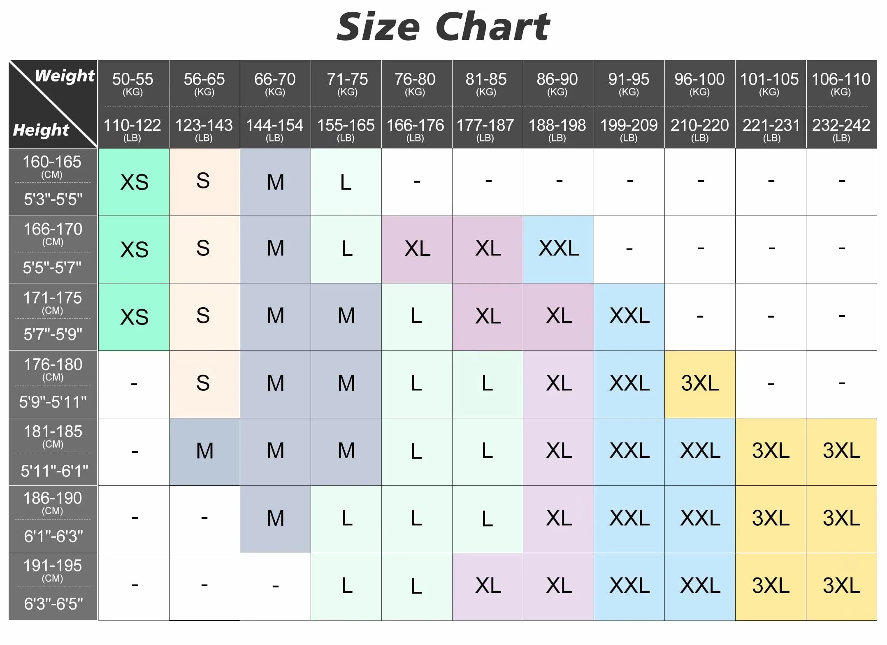Select the XXL cell under 91-95 KG at 171-175 CM
The height and width of the screenshot is (645, 887).
(629, 317)
